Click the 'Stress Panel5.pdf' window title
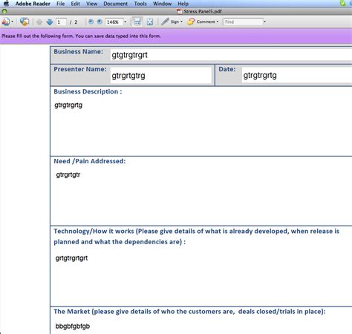Viewport: 352px width, 334px height. 203,11
